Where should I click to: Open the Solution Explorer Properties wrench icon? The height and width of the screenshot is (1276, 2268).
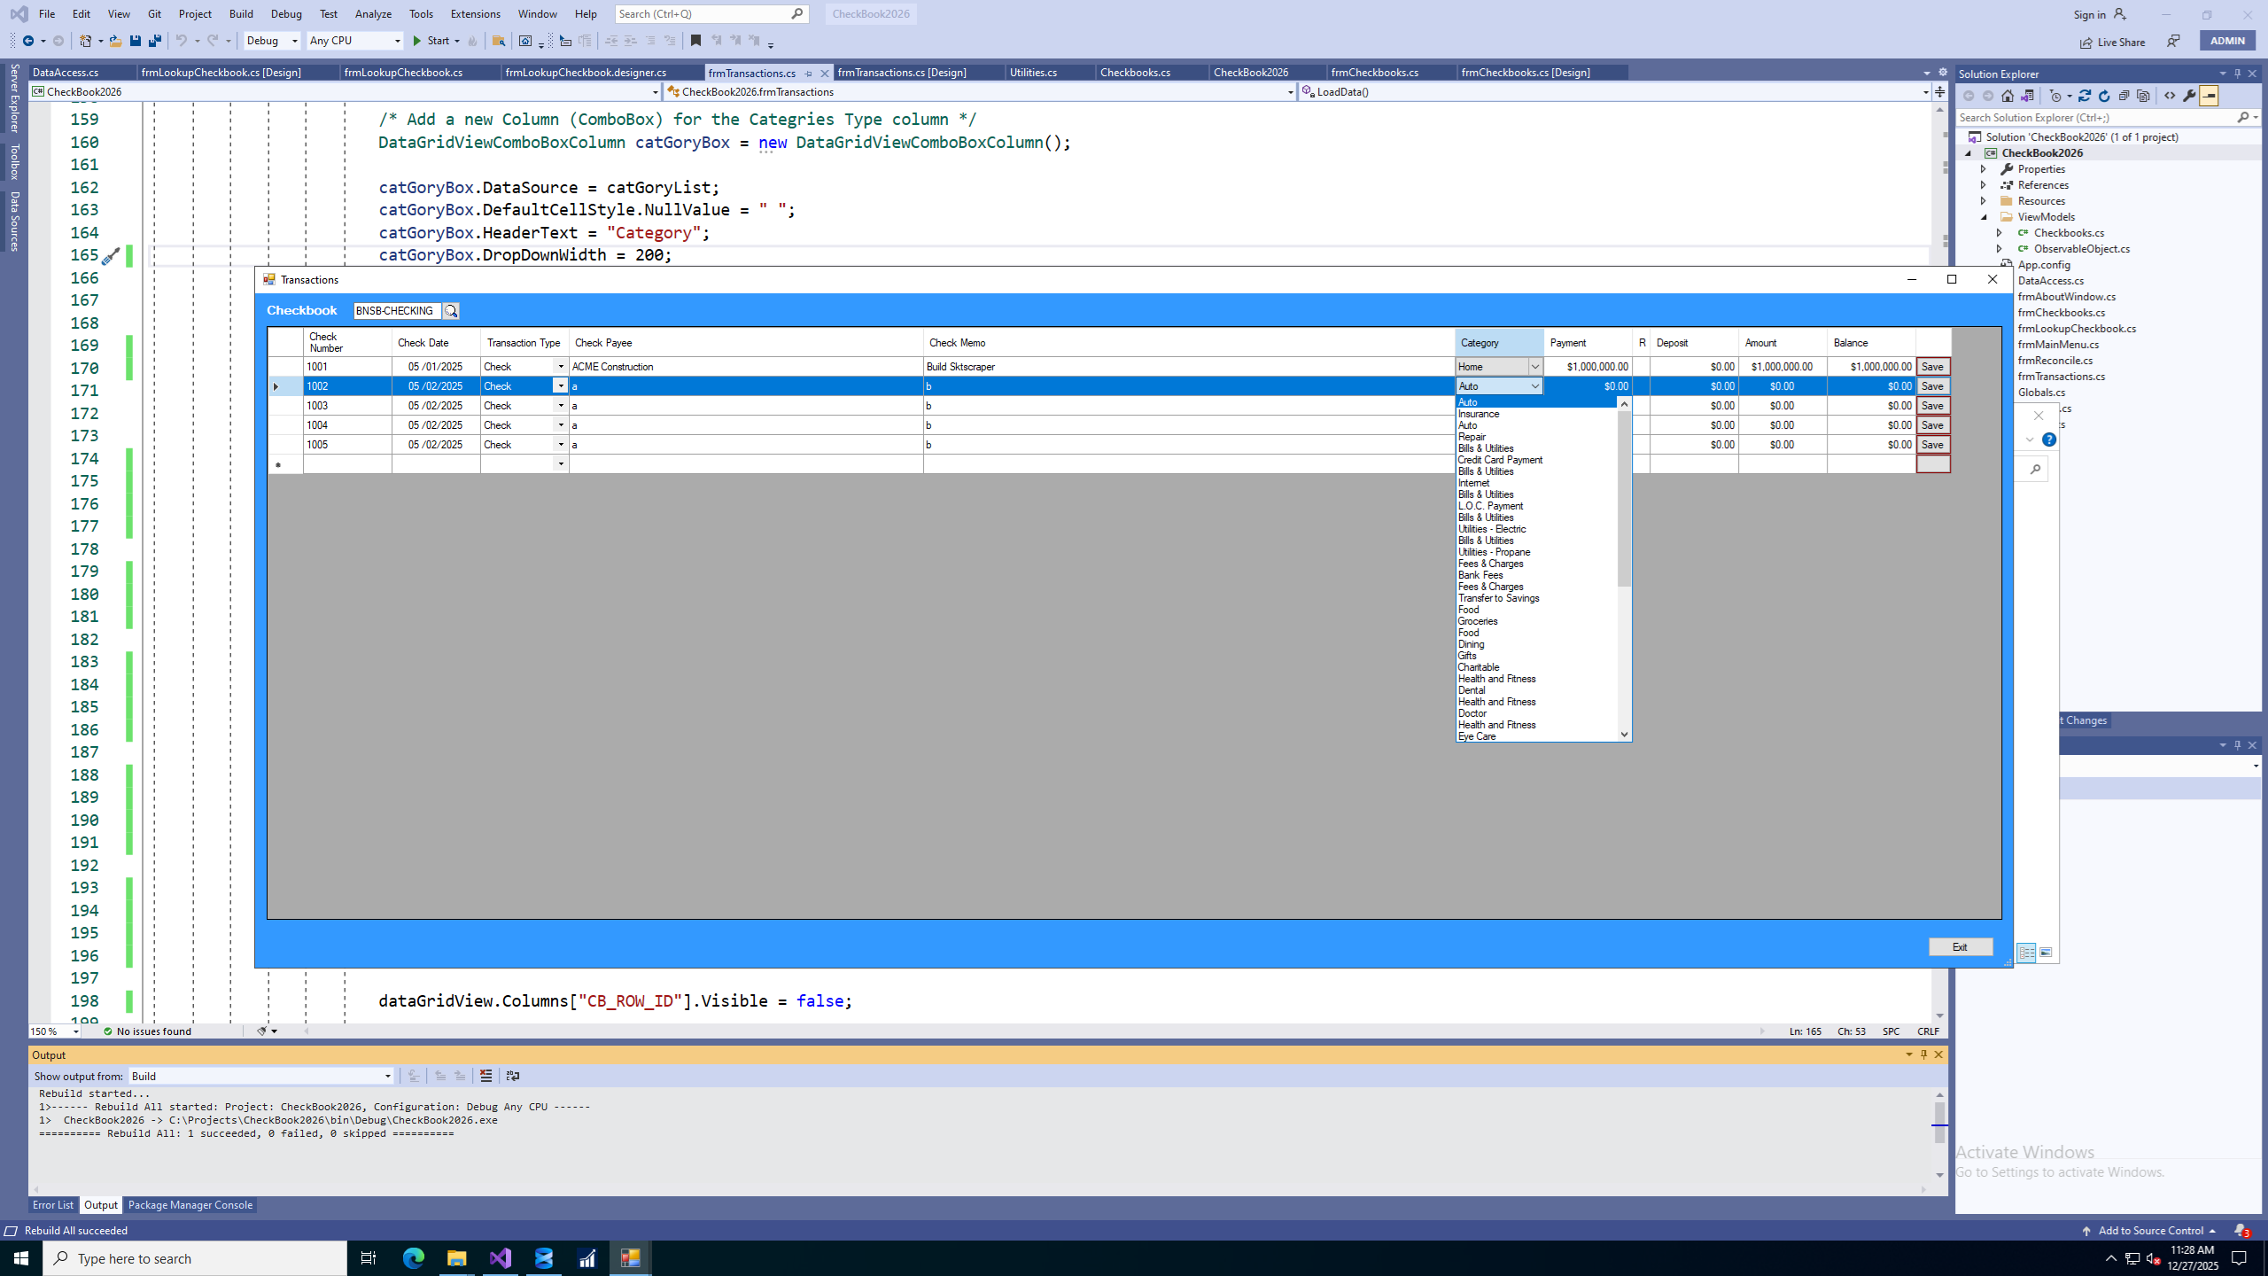(x=2189, y=95)
